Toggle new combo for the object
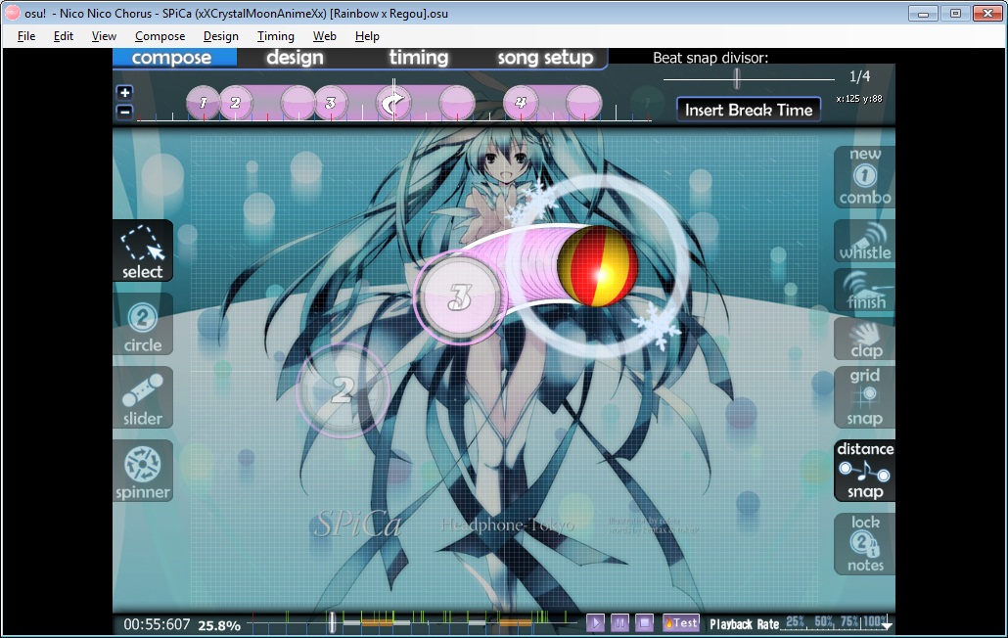The height and width of the screenshot is (638, 1008). tap(865, 177)
